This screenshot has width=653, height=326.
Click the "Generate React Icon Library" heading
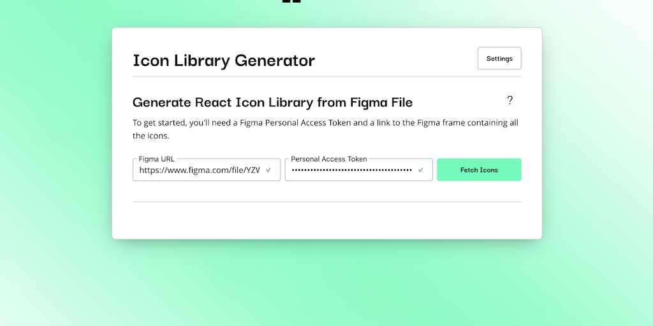click(x=272, y=102)
